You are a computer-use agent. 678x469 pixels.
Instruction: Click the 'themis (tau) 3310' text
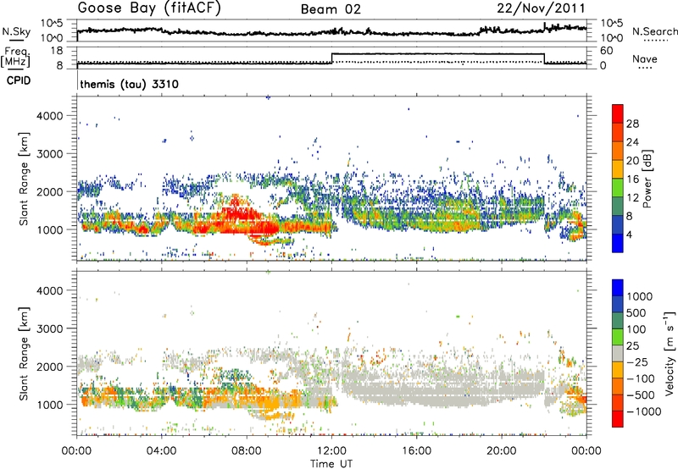tap(130, 84)
